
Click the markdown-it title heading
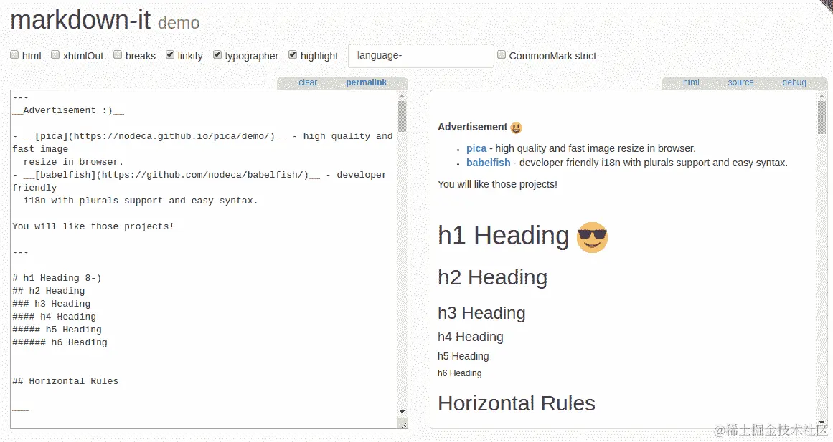81,20
